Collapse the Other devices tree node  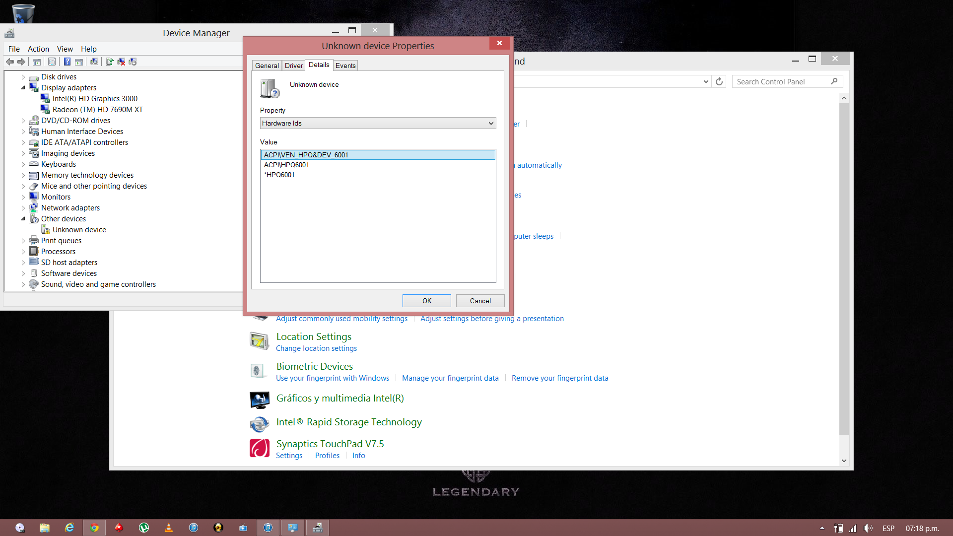pyautogui.click(x=23, y=219)
